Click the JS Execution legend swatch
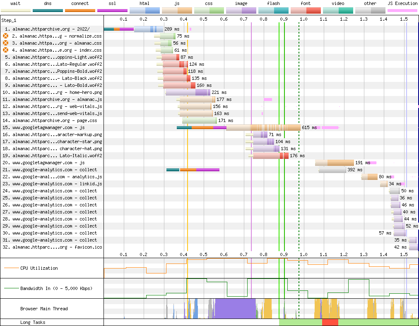419x326 pixels. 402,10
